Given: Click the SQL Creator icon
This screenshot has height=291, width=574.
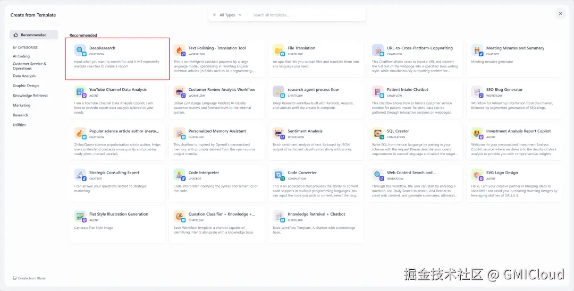Looking at the screenshot, I should coord(378,133).
